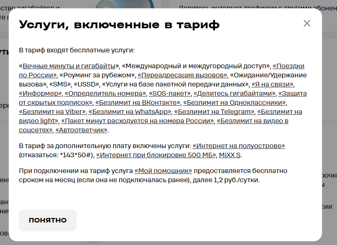
Task: Click the «Безлимит на Telegram» link
Action: [214, 112]
